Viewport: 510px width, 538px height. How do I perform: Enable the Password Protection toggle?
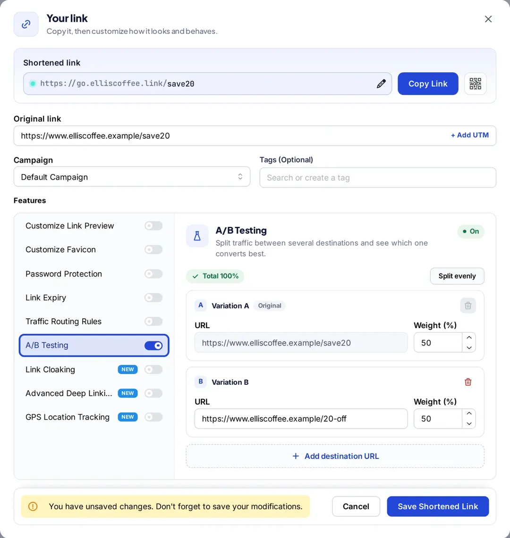click(153, 274)
